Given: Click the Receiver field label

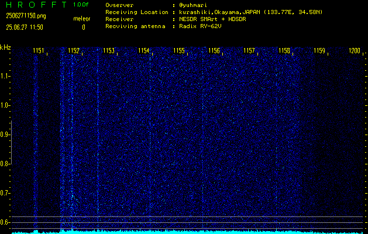Looking at the screenshot, I should coord(119,19).
